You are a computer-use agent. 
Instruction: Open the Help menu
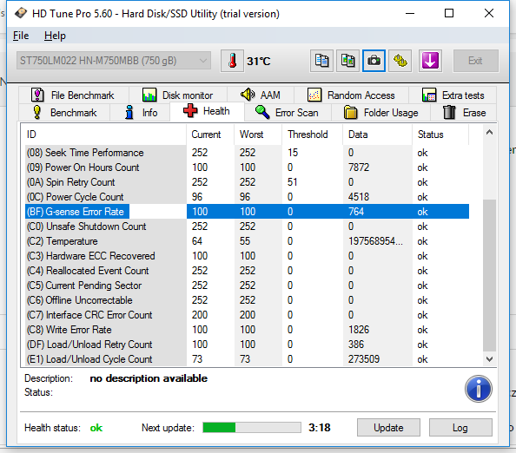pyautogui.click(x=55, y=36)
